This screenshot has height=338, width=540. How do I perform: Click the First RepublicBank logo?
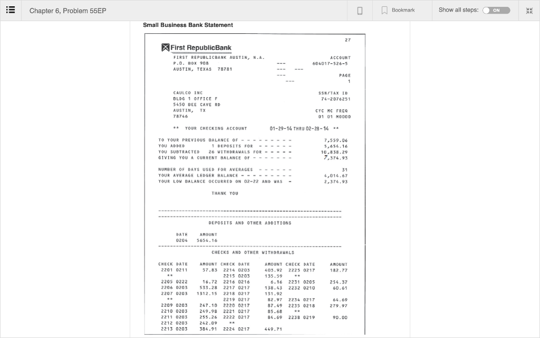coord(196,46)
